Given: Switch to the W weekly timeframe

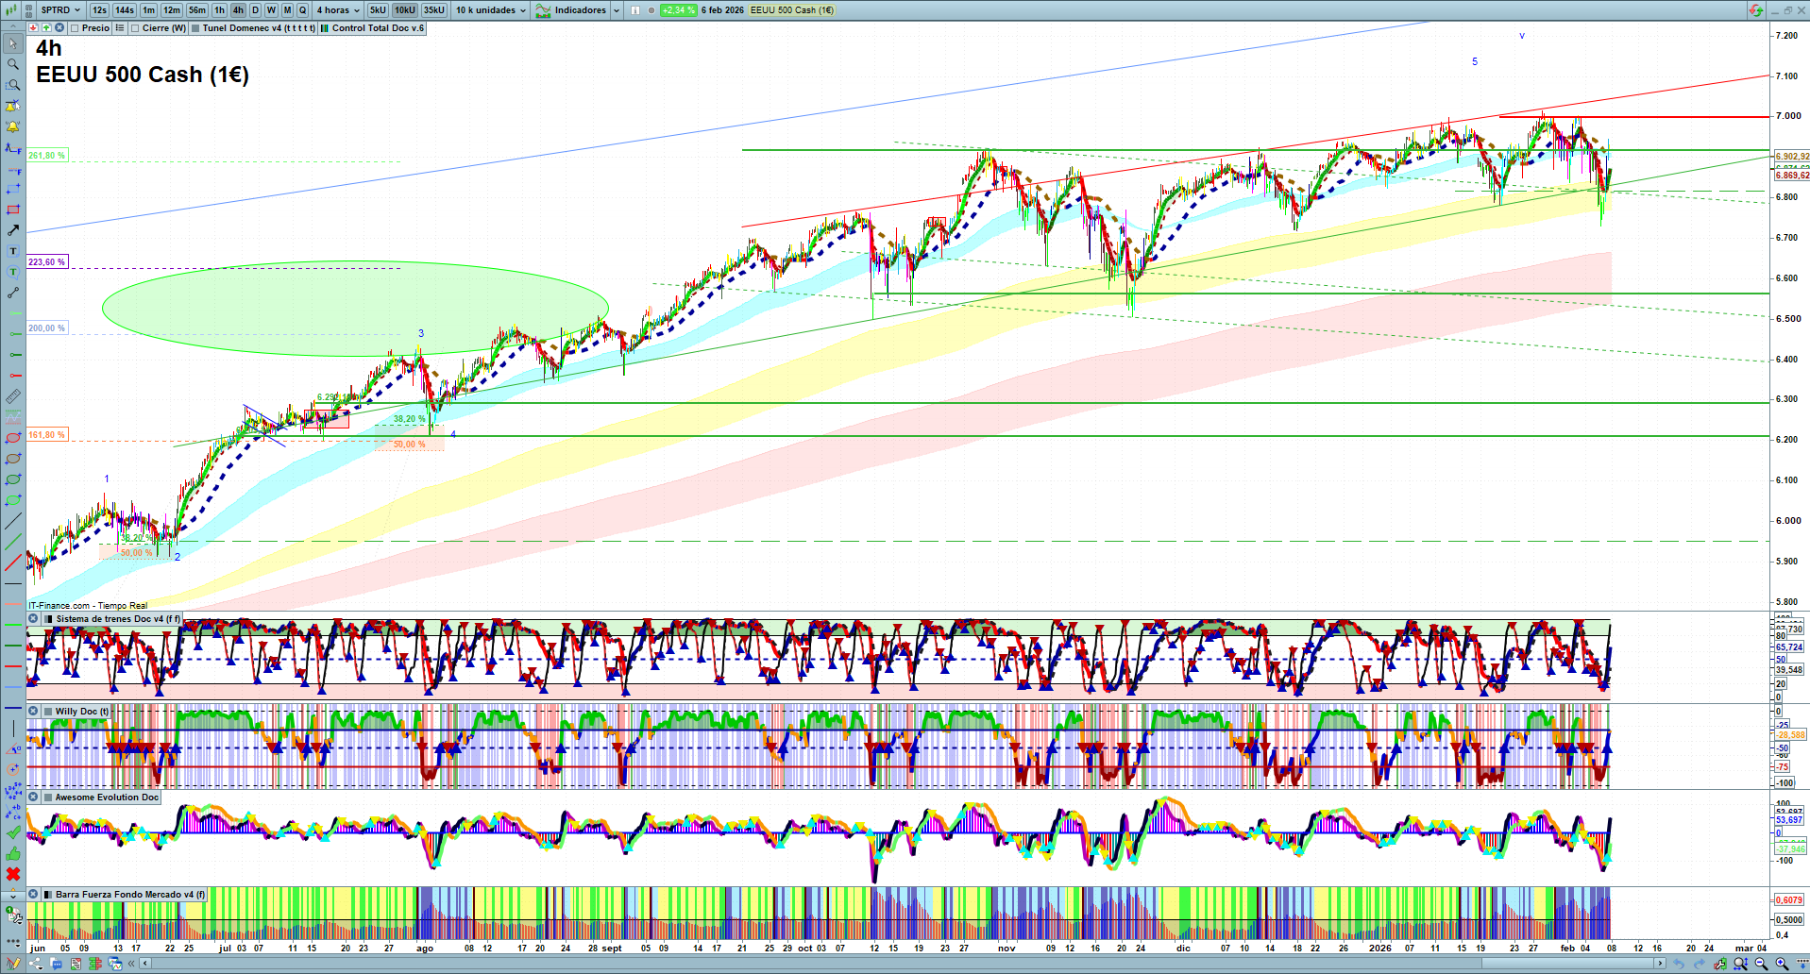Looking at the screenshot, I should coord(271,10).
